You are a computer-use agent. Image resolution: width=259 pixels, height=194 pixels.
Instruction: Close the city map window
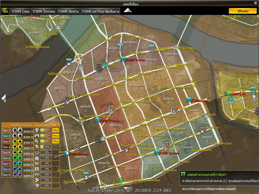click(255, 3)
